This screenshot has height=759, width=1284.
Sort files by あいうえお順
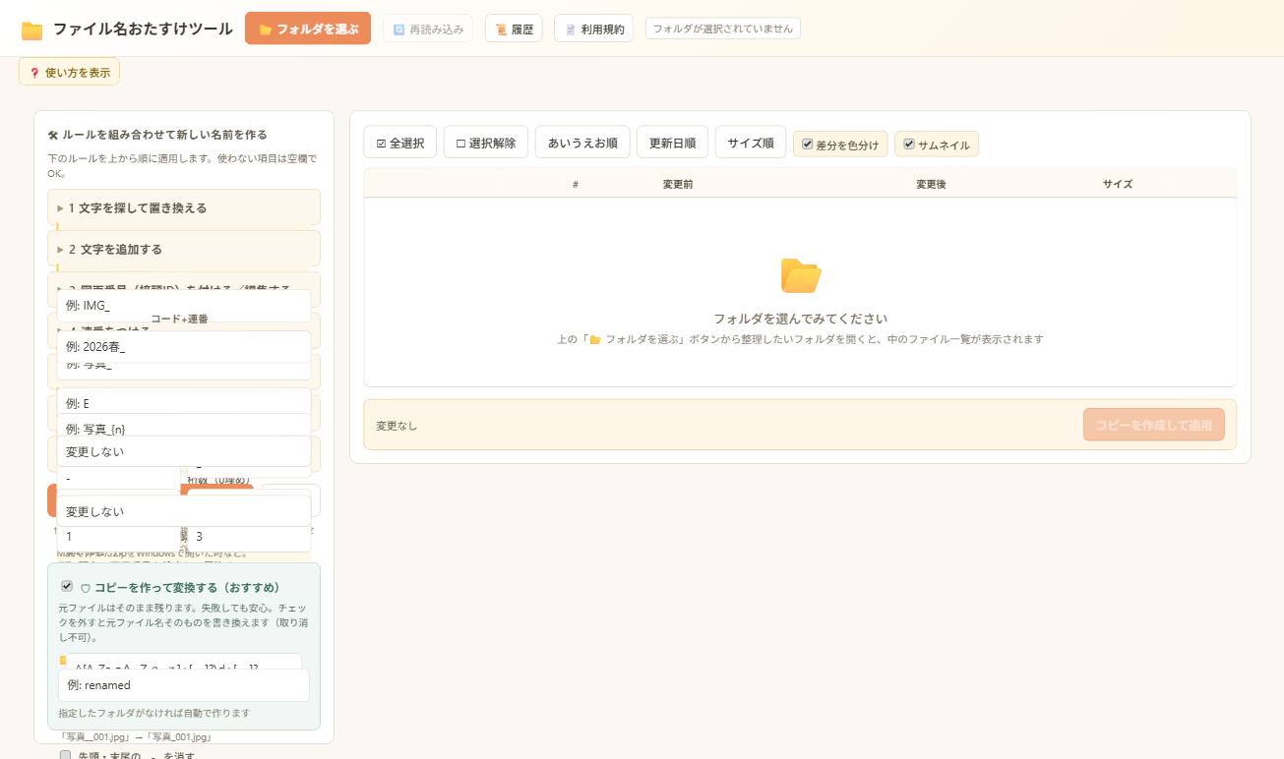click(x=582, y=143)
